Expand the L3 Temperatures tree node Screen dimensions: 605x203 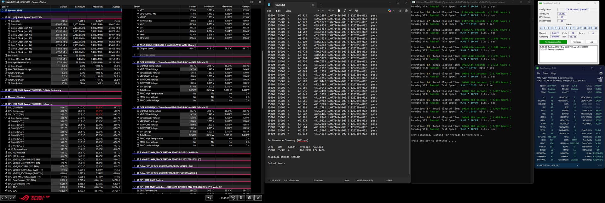[6, 149]
